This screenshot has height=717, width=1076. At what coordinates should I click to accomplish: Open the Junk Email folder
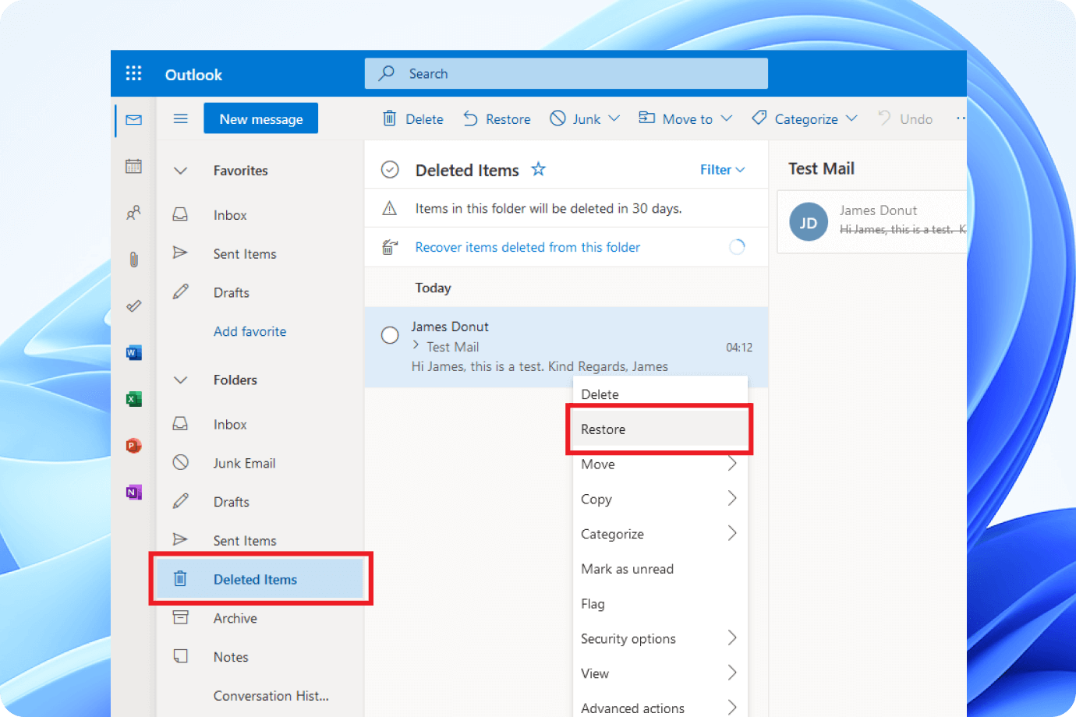(x=260, y=463)
